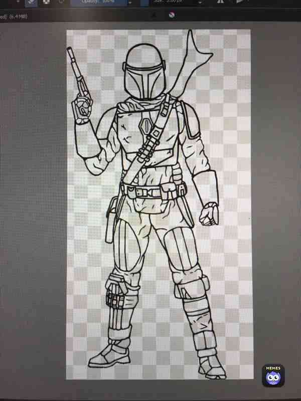Screen dimensions: 301x401
Task: Toggle the eraser mode icon in toolbar
Action: point(31,3)
